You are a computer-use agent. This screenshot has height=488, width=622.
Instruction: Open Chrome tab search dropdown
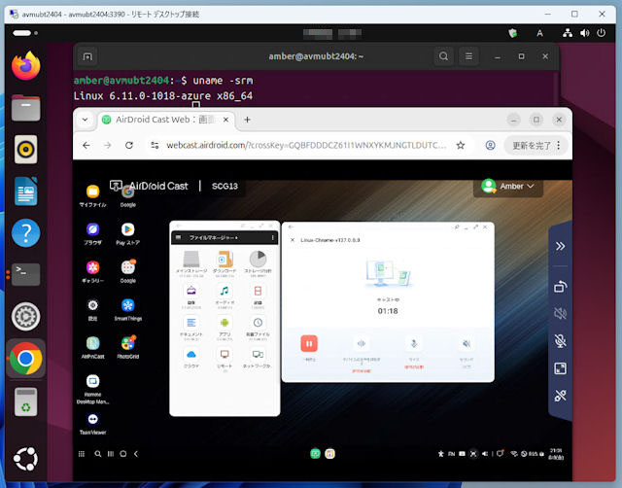point(85,120)
